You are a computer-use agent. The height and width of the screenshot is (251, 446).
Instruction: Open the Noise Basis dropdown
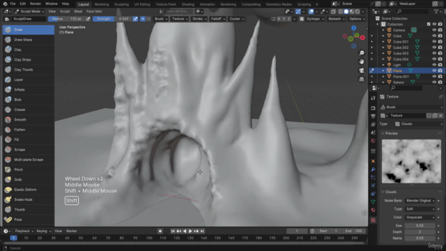click(x=420, y=201)
